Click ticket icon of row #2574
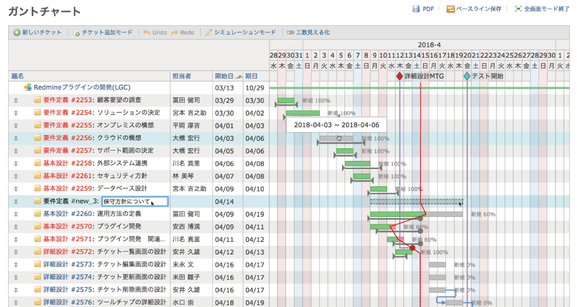The image size is (577, 307). tap(38, 277)
